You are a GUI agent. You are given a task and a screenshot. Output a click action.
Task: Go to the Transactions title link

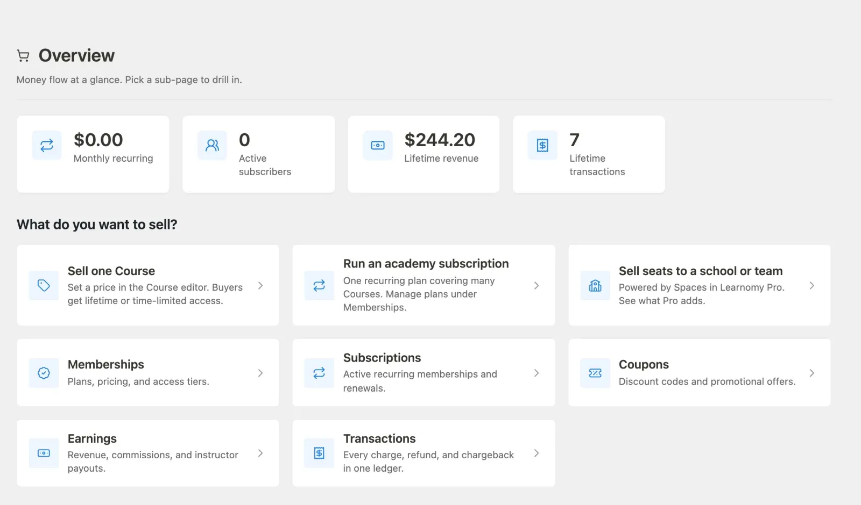pos(379,438)
